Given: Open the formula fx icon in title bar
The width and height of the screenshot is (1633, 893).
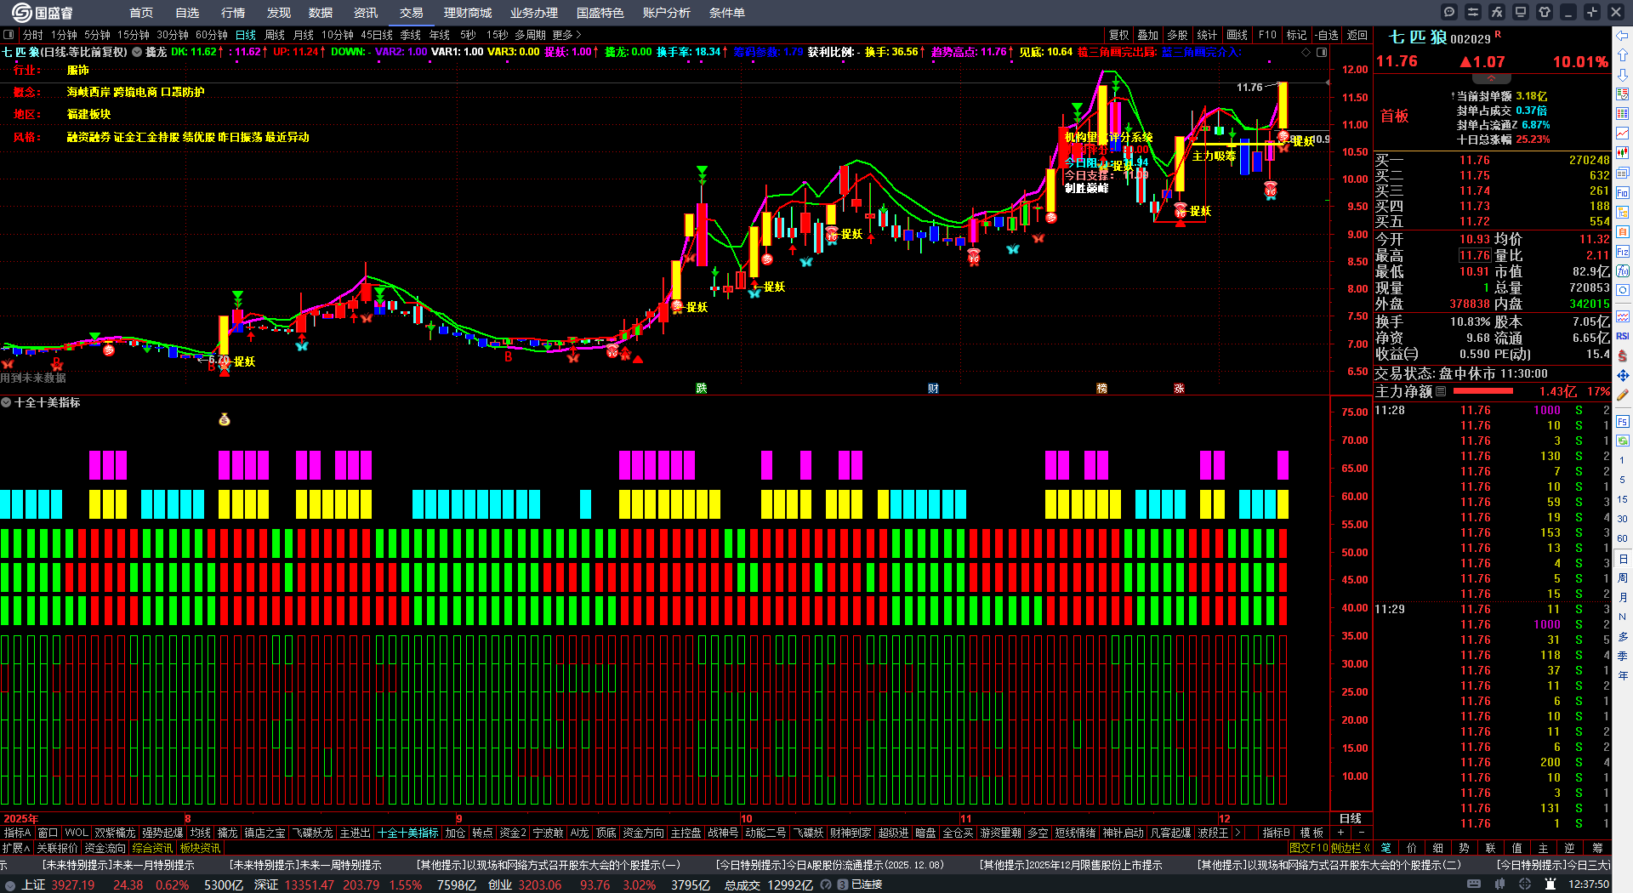Looking at the screenshot, I should (1497, 12).
